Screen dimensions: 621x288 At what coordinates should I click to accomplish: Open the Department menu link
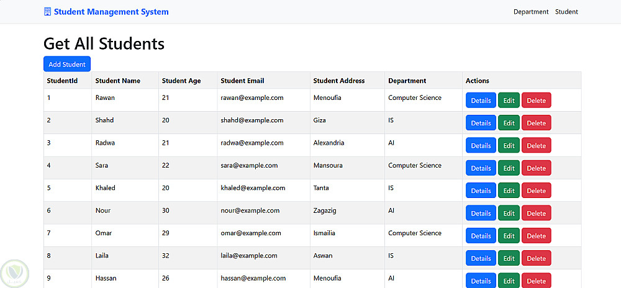[531, 12]
